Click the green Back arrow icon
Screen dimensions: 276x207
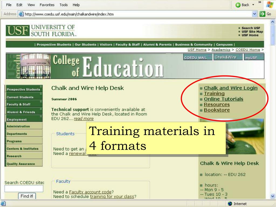(x=238, y=5)
